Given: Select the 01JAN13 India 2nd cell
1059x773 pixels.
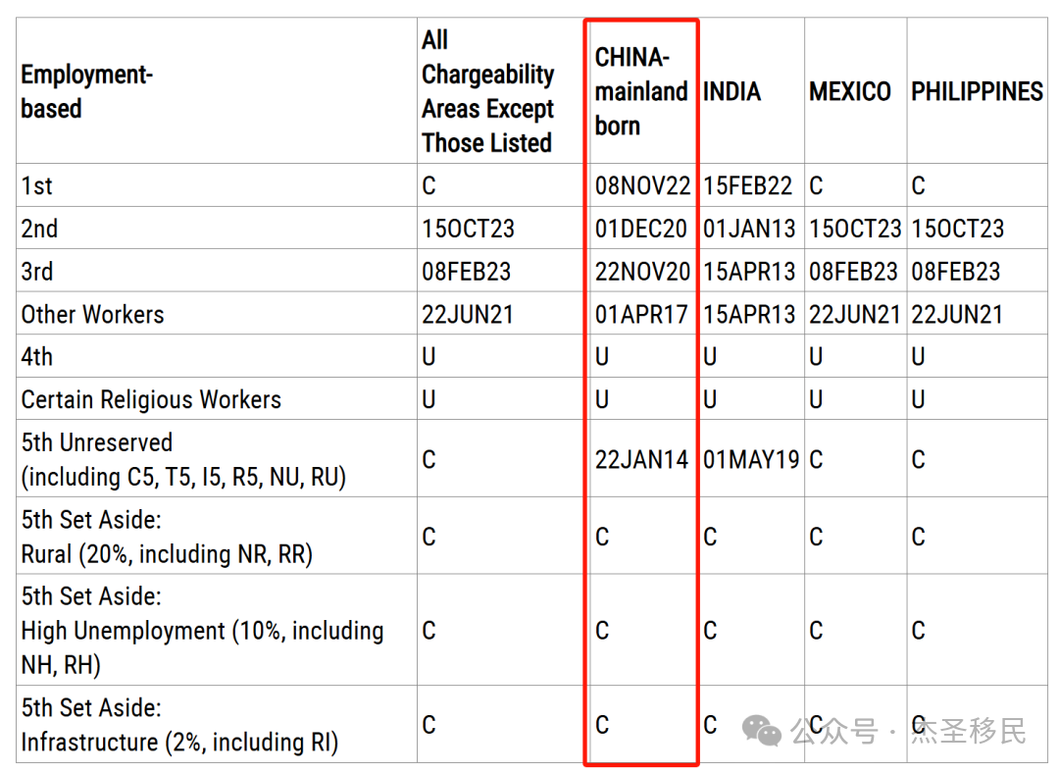Looking at the screenshot, I should pos(749,229).
